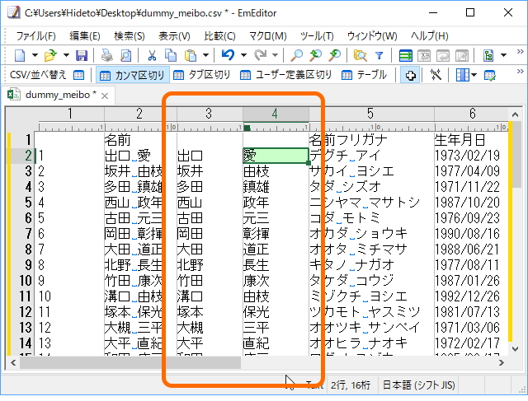The height and width of the screenshot is (401, 528).
Task: Click the Paste clipboard icon
Action: coord(191,55)
